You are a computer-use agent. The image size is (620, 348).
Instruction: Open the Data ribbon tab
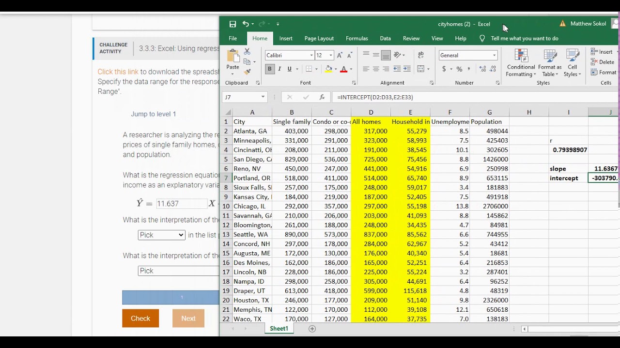(386, 39)
